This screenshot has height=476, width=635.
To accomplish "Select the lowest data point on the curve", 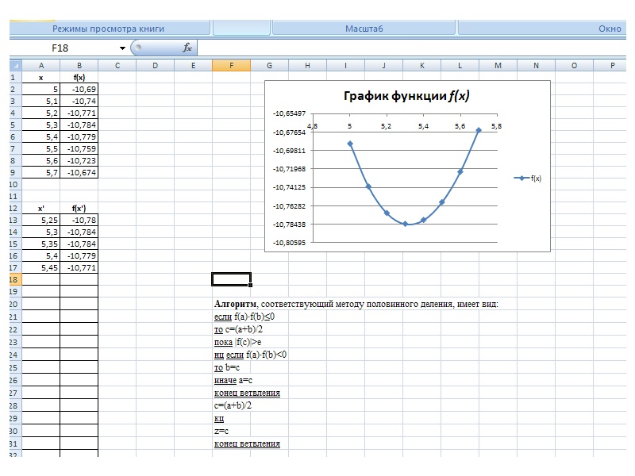I will pos(405,224).
